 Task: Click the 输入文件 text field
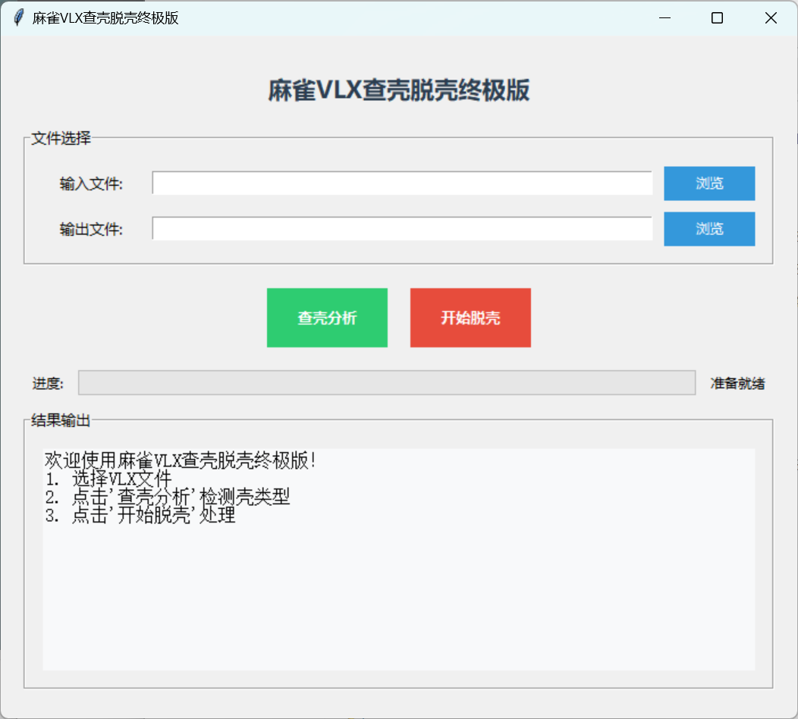point(402,184)
